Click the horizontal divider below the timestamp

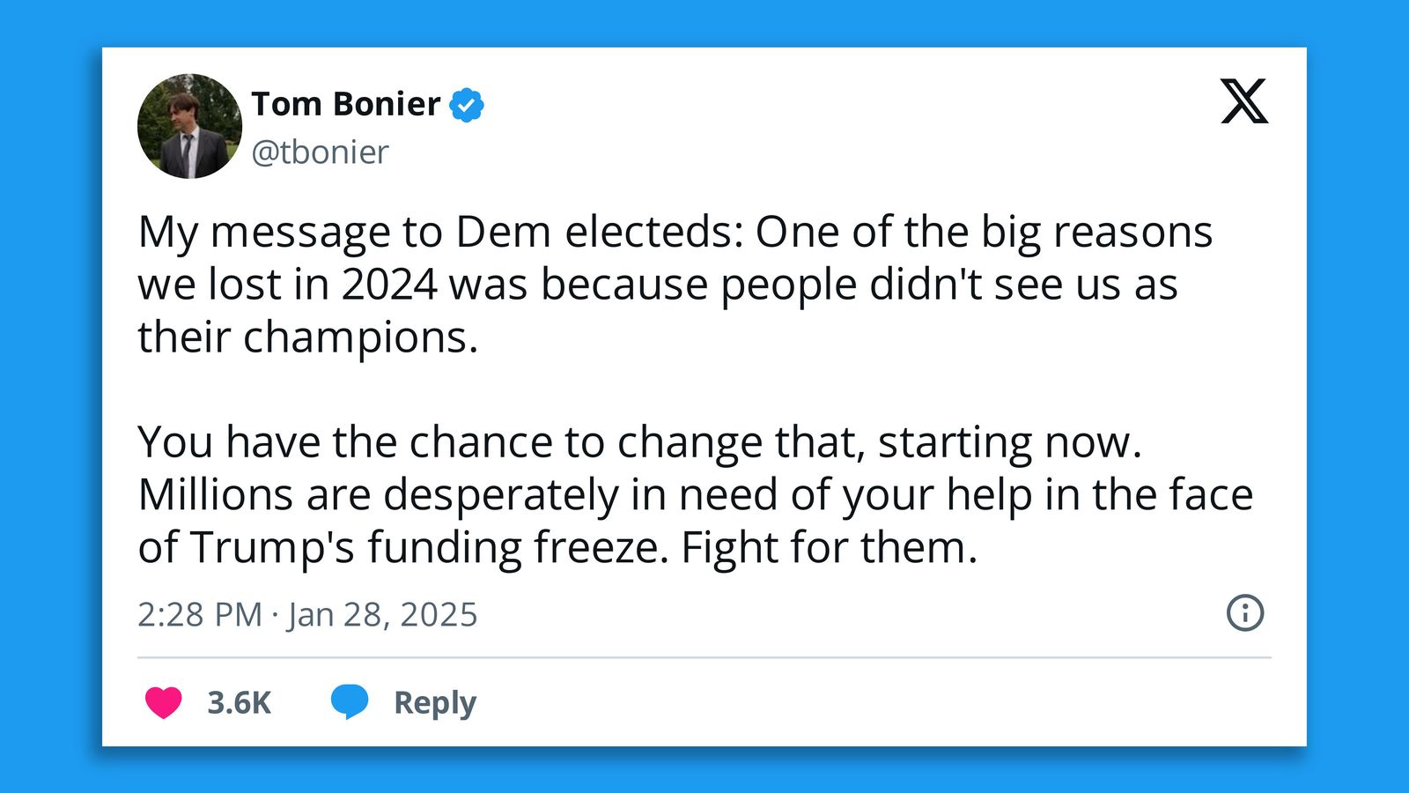pos(704,657)
